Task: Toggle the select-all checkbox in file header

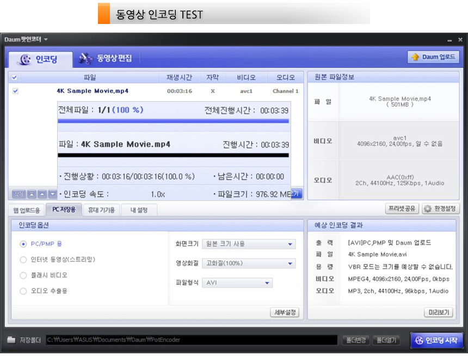Action: [15, 77]
